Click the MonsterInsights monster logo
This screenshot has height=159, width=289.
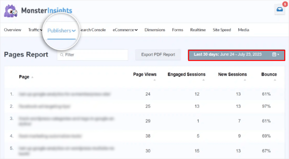coord(11,11)
